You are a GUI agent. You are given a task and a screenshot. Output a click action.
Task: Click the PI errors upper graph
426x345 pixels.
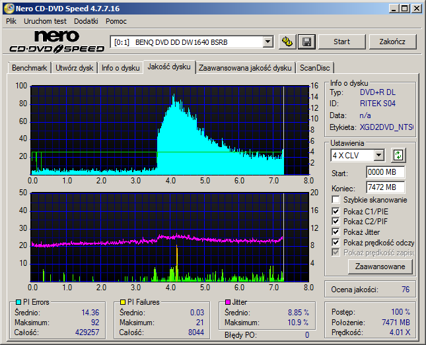tap(170, 131)
